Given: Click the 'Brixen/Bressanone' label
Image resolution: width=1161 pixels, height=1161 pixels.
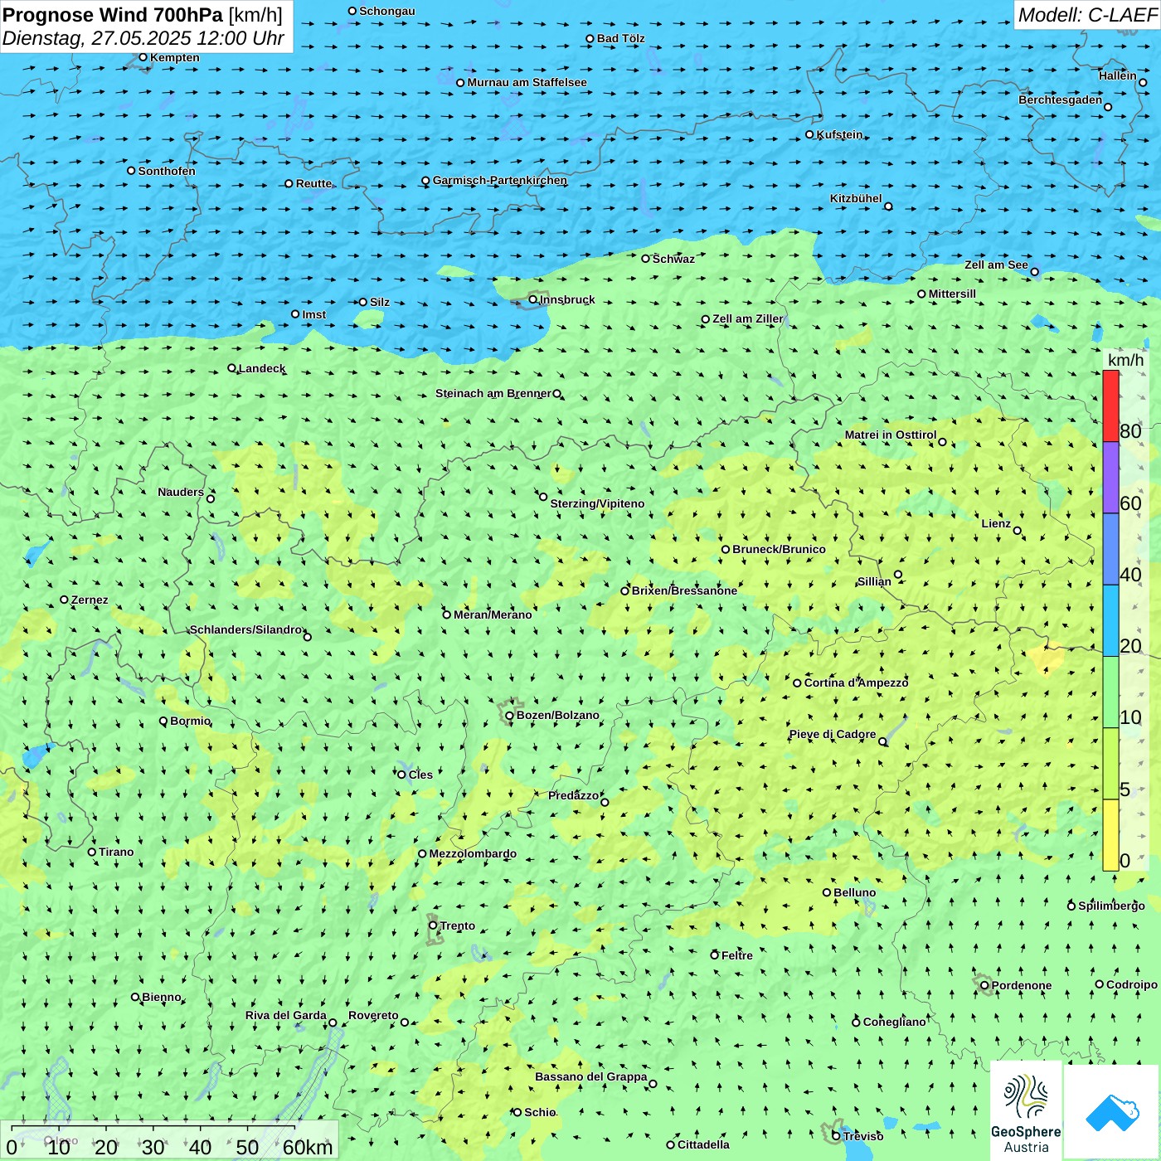Looking at the screenshot, I should pyautogui.click(x=684, y=590).
